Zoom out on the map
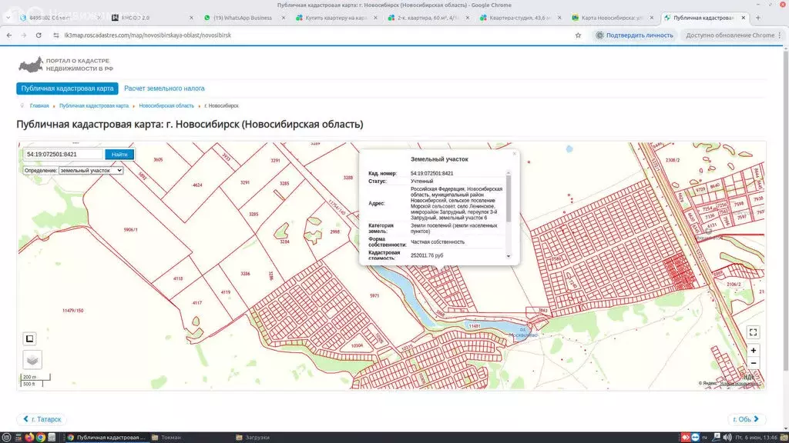The image size is (789, 443). (753, 363)
